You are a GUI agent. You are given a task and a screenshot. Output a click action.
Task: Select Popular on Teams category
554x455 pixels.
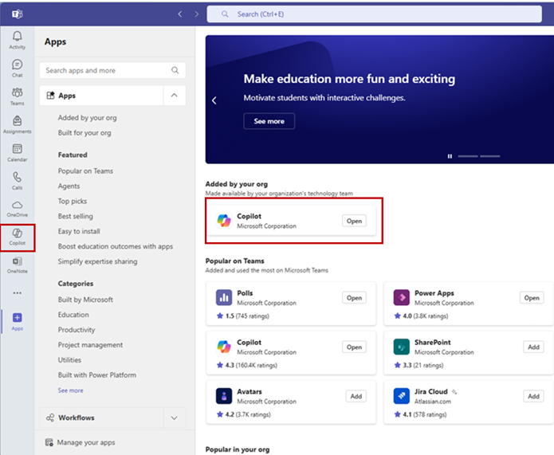click(85, 171)
